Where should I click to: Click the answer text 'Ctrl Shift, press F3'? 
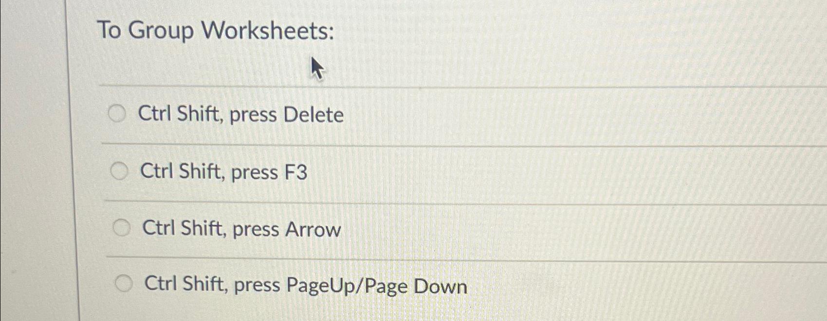coord(223,172)
